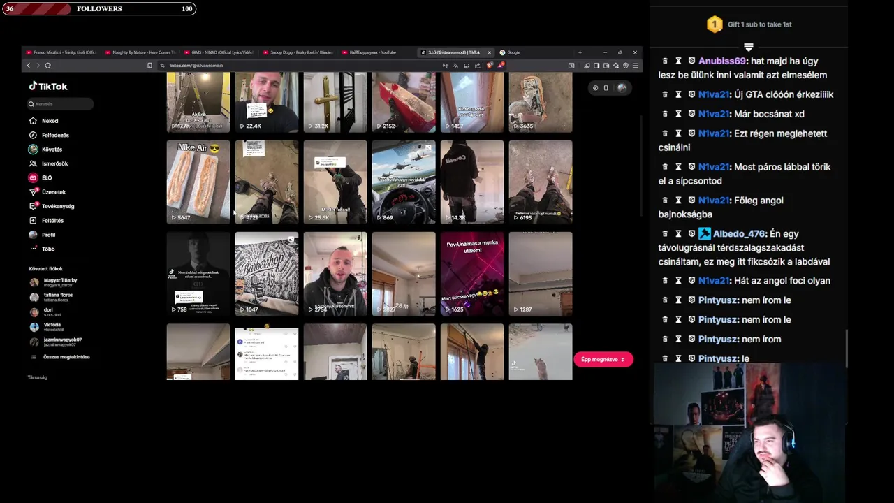
Task: Open followed account Victoria
Action: (46, 327)
